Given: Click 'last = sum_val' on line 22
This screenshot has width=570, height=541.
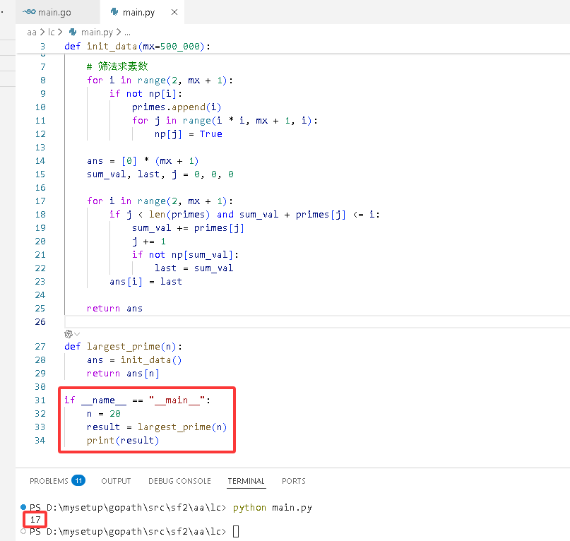Looking at the screenshot, I should pyautogui.click(x=194, y=268).
